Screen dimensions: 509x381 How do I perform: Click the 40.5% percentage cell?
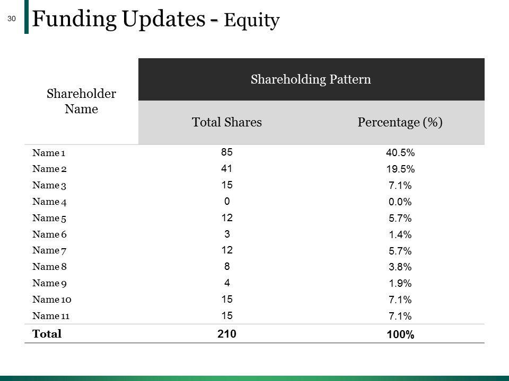400,153
